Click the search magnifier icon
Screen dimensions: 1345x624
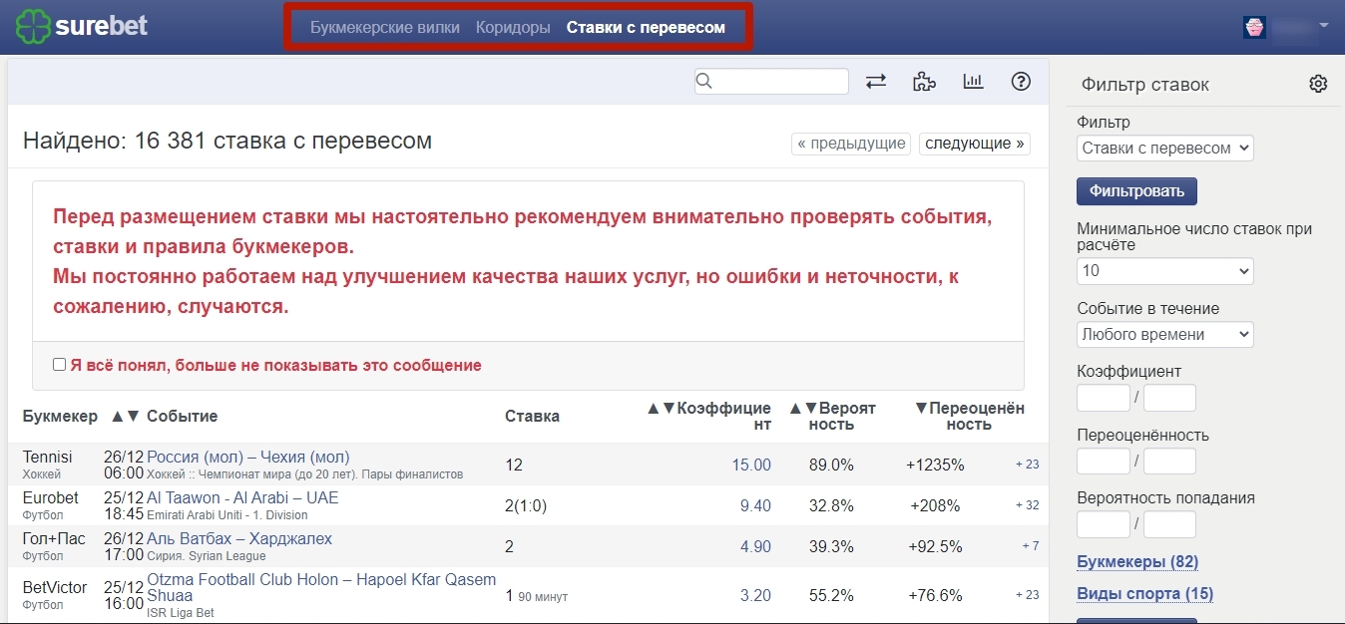704,82
